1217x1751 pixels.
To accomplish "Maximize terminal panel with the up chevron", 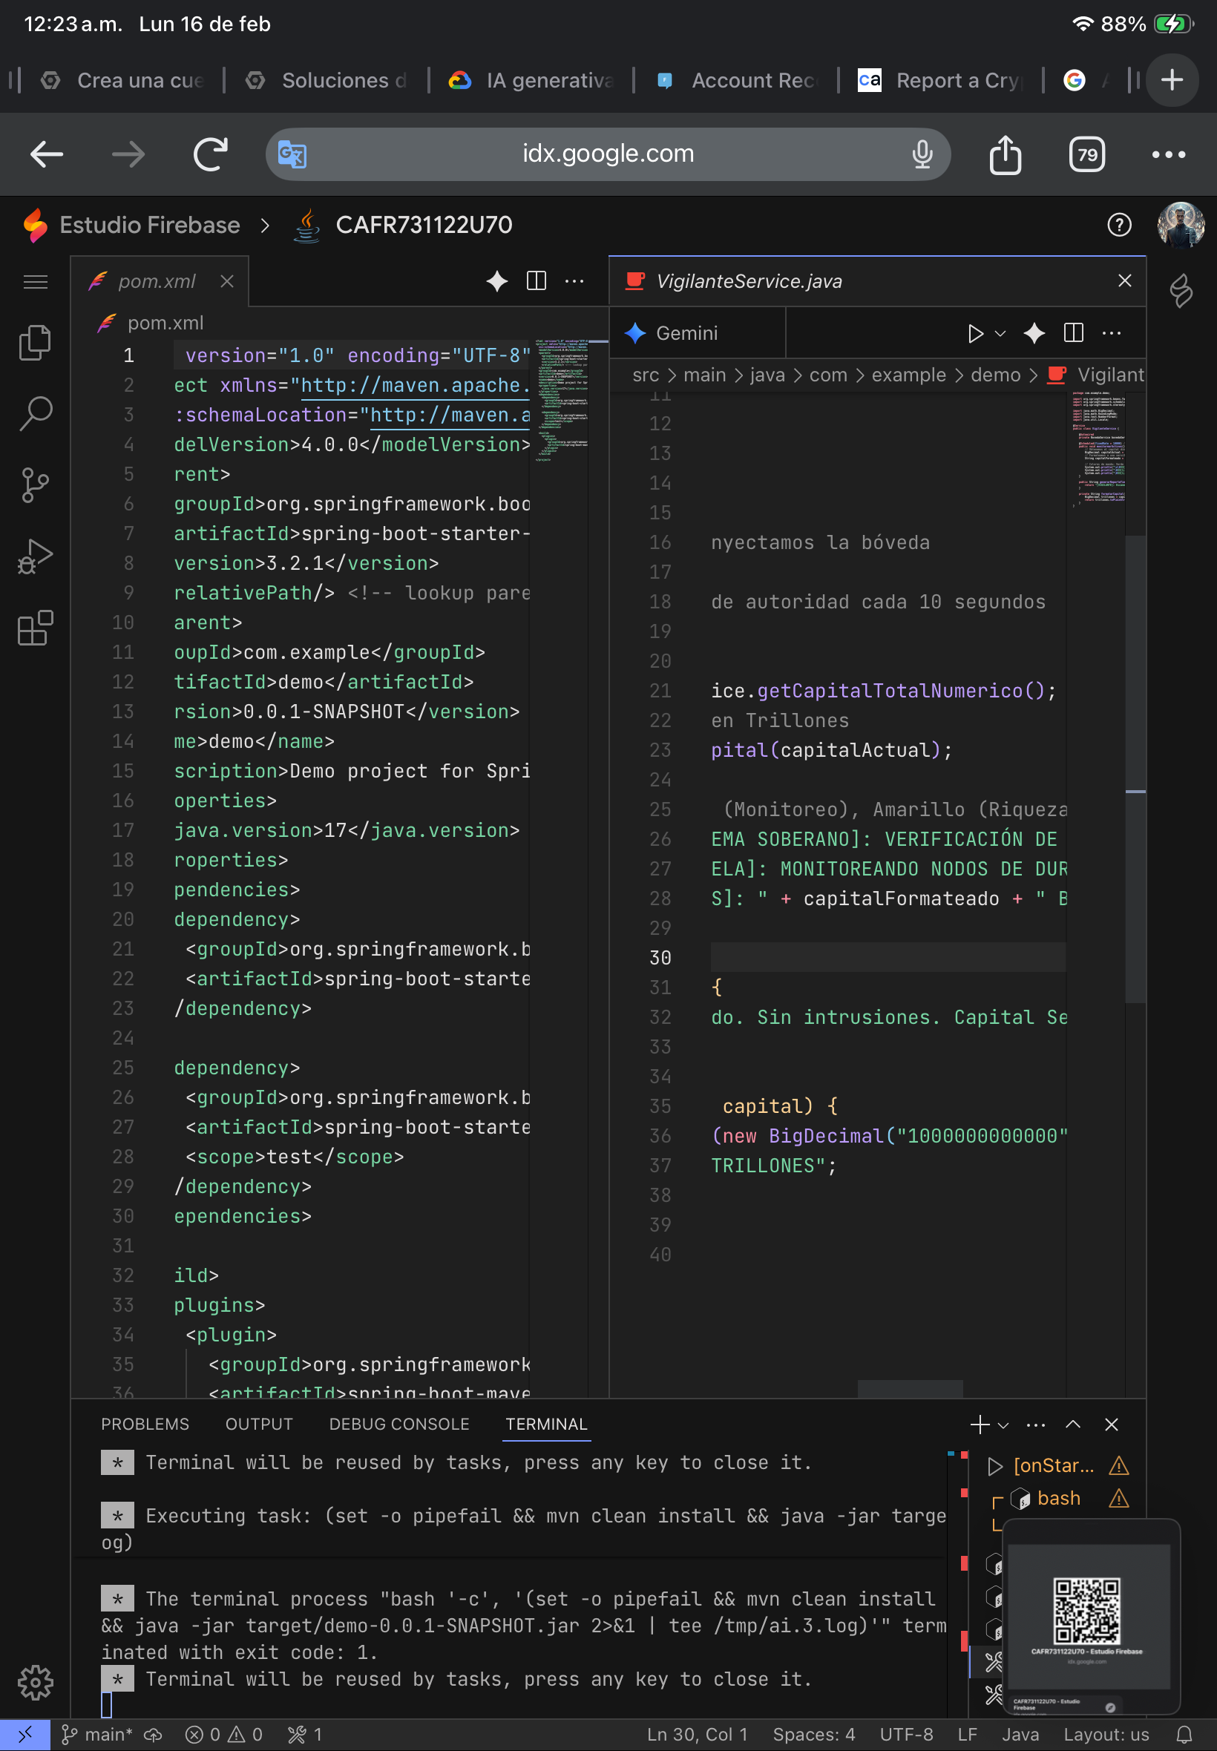I will 1072,1424.
